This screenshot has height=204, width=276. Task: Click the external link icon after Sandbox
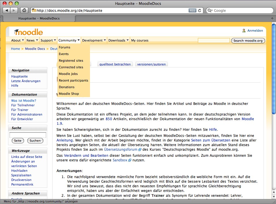[x=130, y=160]
